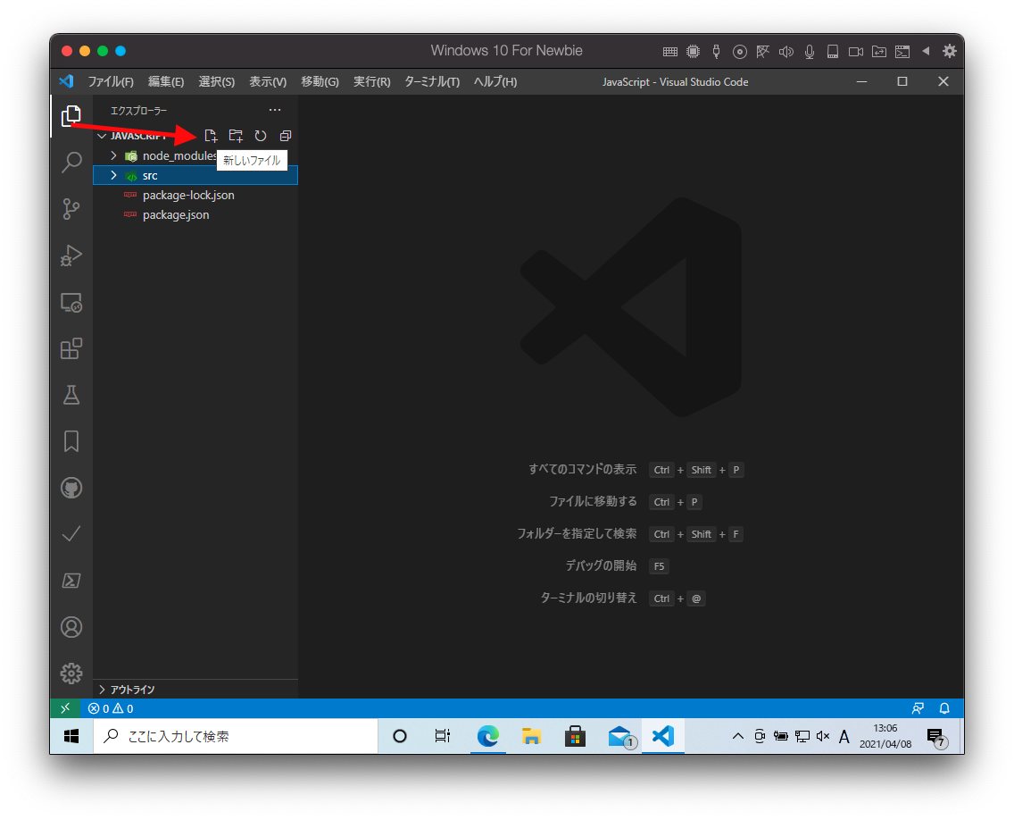Open the Remote Explorer view
This screenshot has height=820, width=1014.
point(71,302)
